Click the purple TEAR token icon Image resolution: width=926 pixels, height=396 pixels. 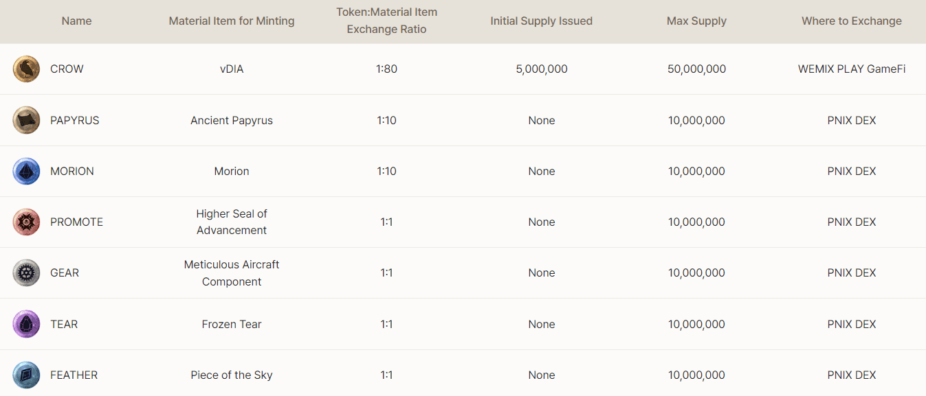[26, 324]
